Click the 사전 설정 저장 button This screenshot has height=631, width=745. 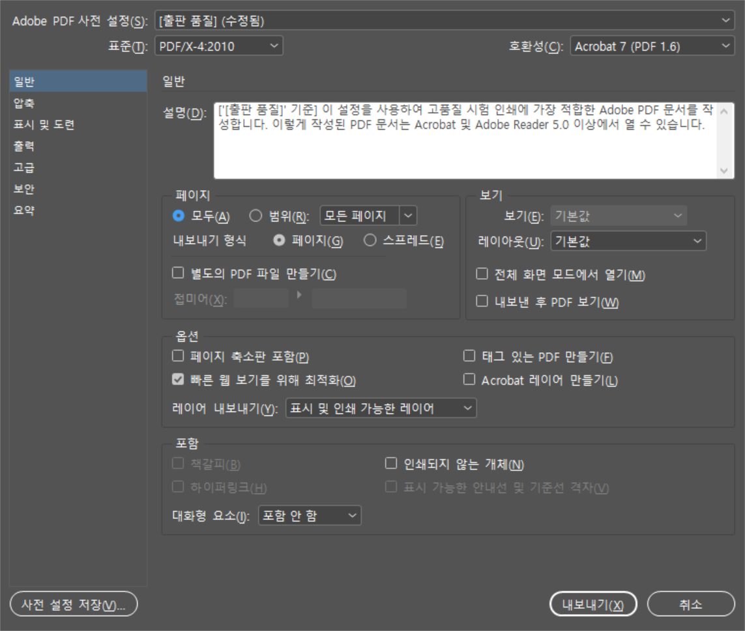[74, 604]
